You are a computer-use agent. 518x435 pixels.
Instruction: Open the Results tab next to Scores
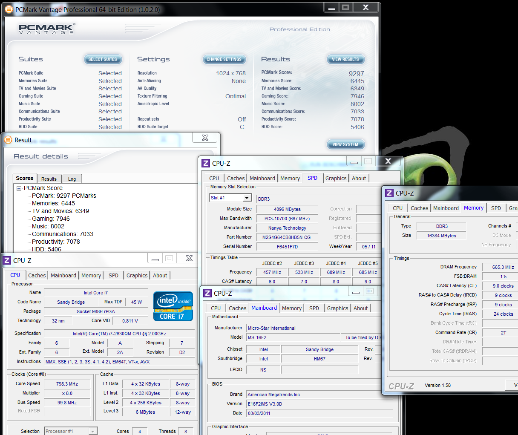click(x=49, y=179)
